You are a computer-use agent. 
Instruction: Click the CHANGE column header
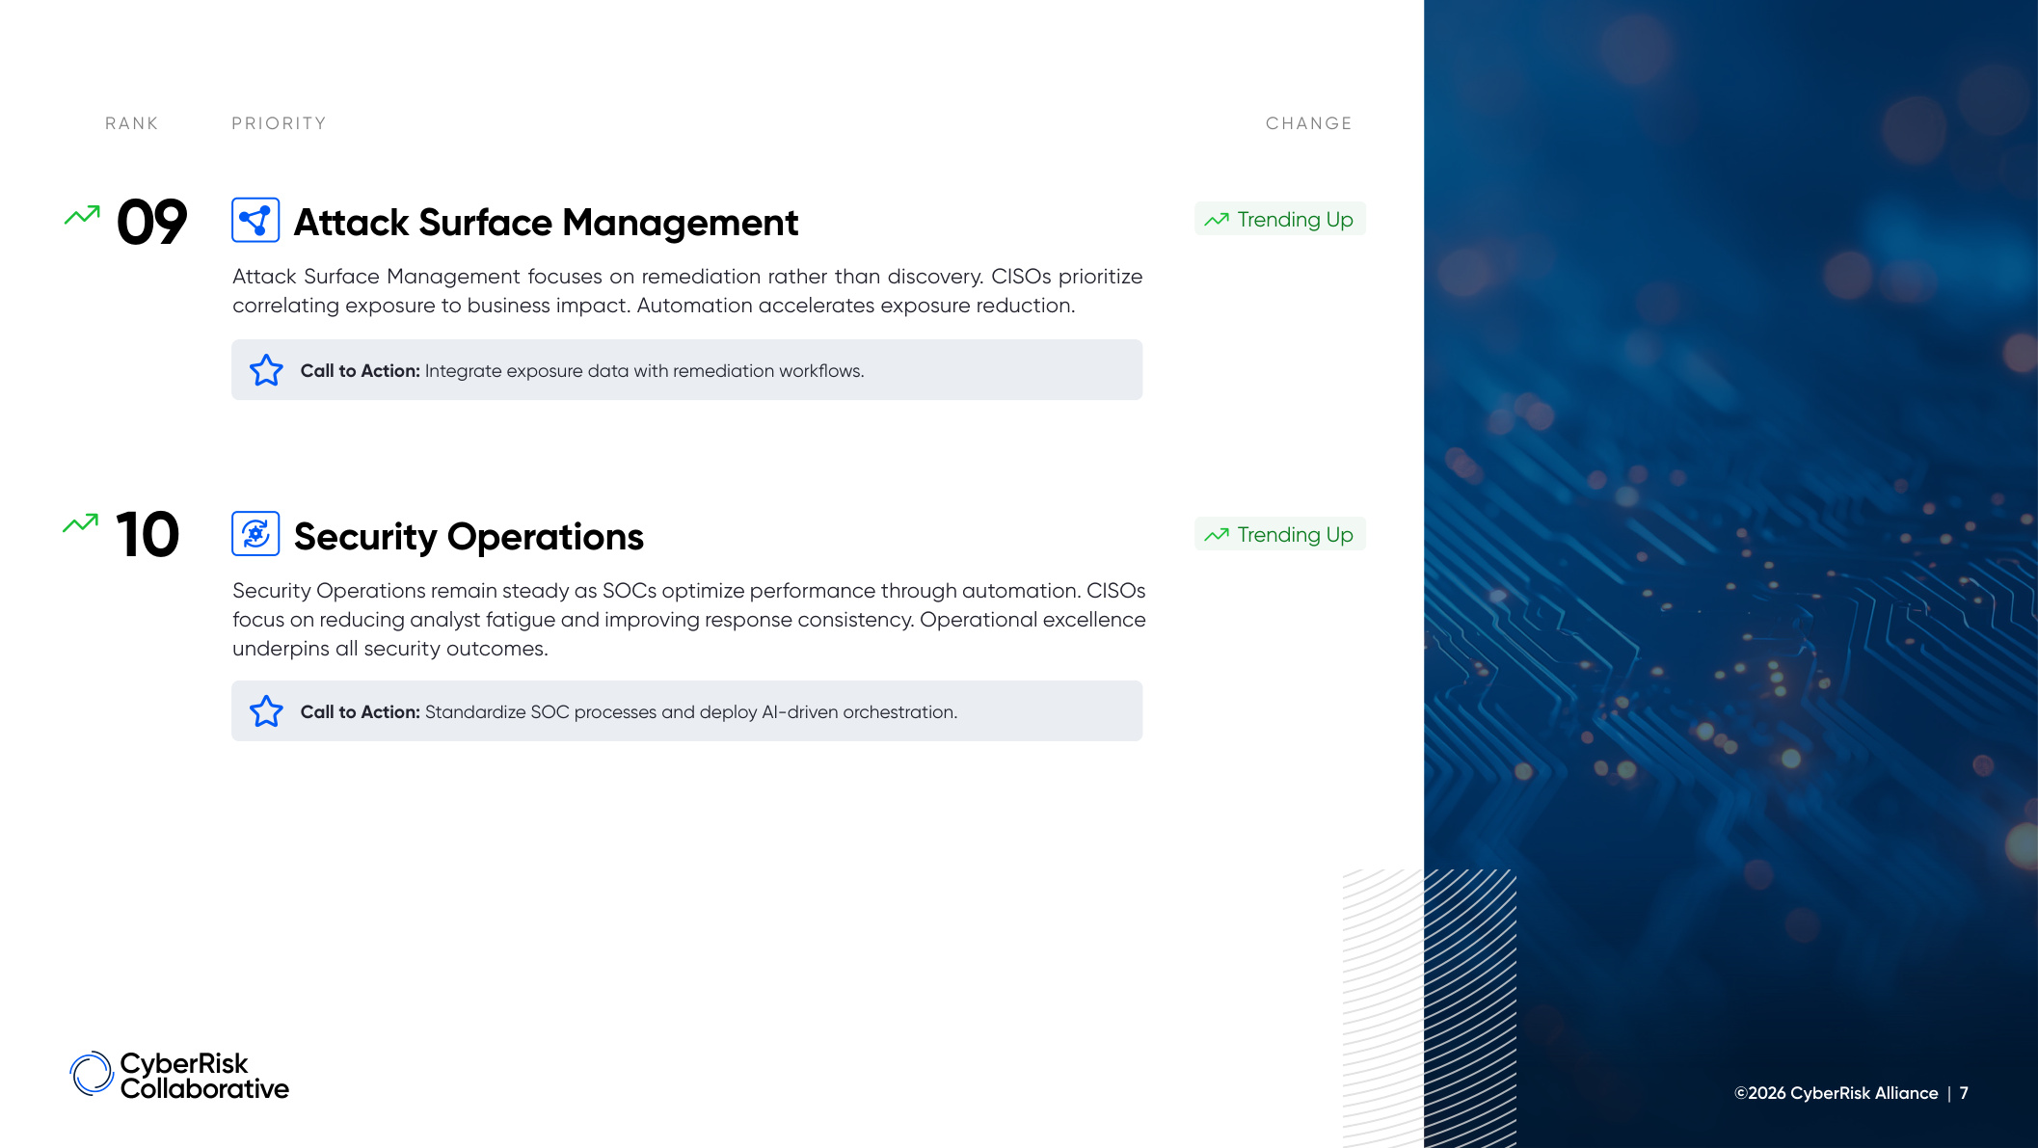[x=1309, y=123]
